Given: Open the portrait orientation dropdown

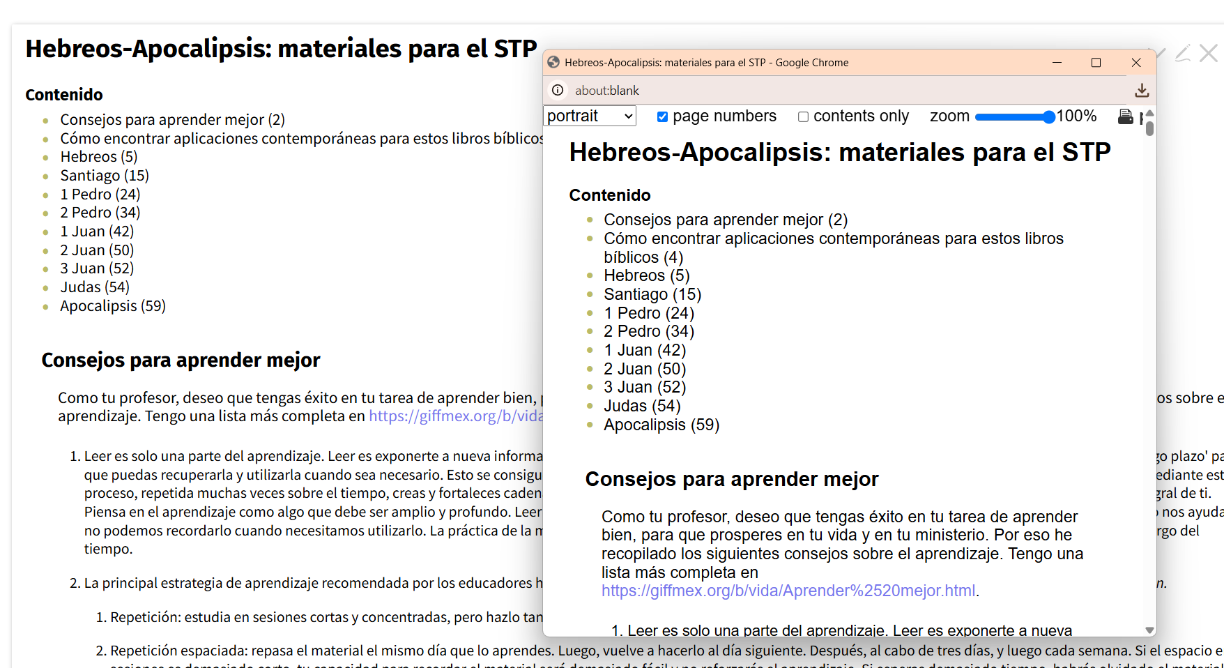Looking at the screenshot, I should click(590, 116).
